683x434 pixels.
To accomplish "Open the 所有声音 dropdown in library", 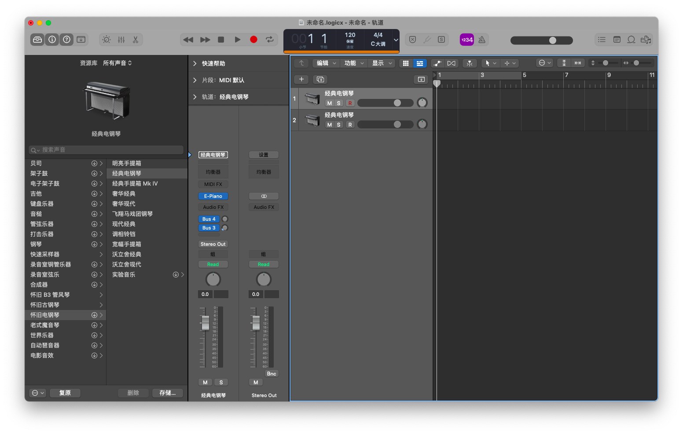I will click(x=117, y=63).
